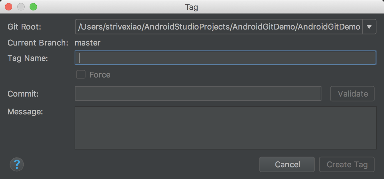The height and width of the screenshot is (179, 384).
Task: Cancel the tag dialog
Action: (x=287, y=165)
